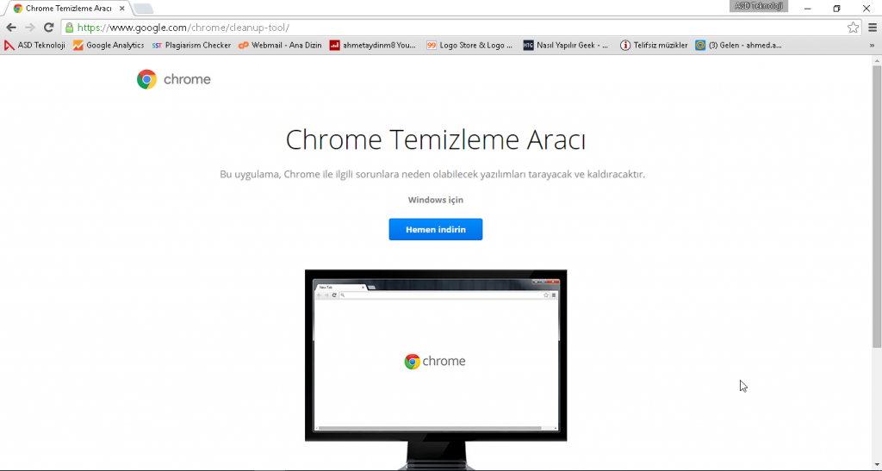Click the green padlock security icon
Screen dimensions: 882x471
click(69, 28)
